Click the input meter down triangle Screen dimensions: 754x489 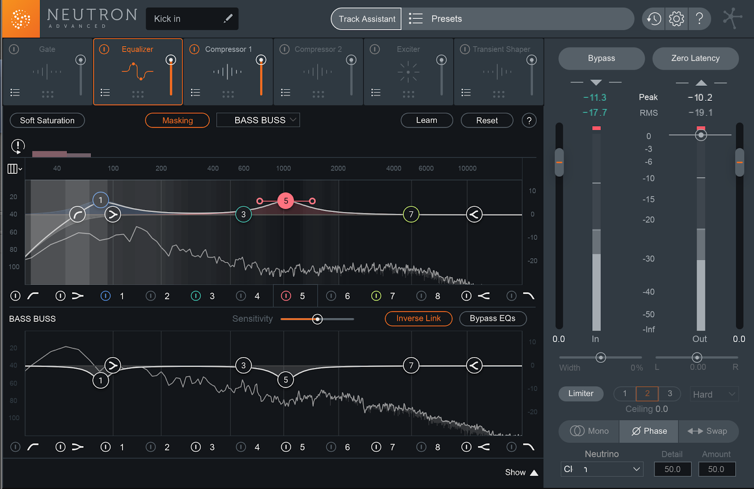[596, 82]
